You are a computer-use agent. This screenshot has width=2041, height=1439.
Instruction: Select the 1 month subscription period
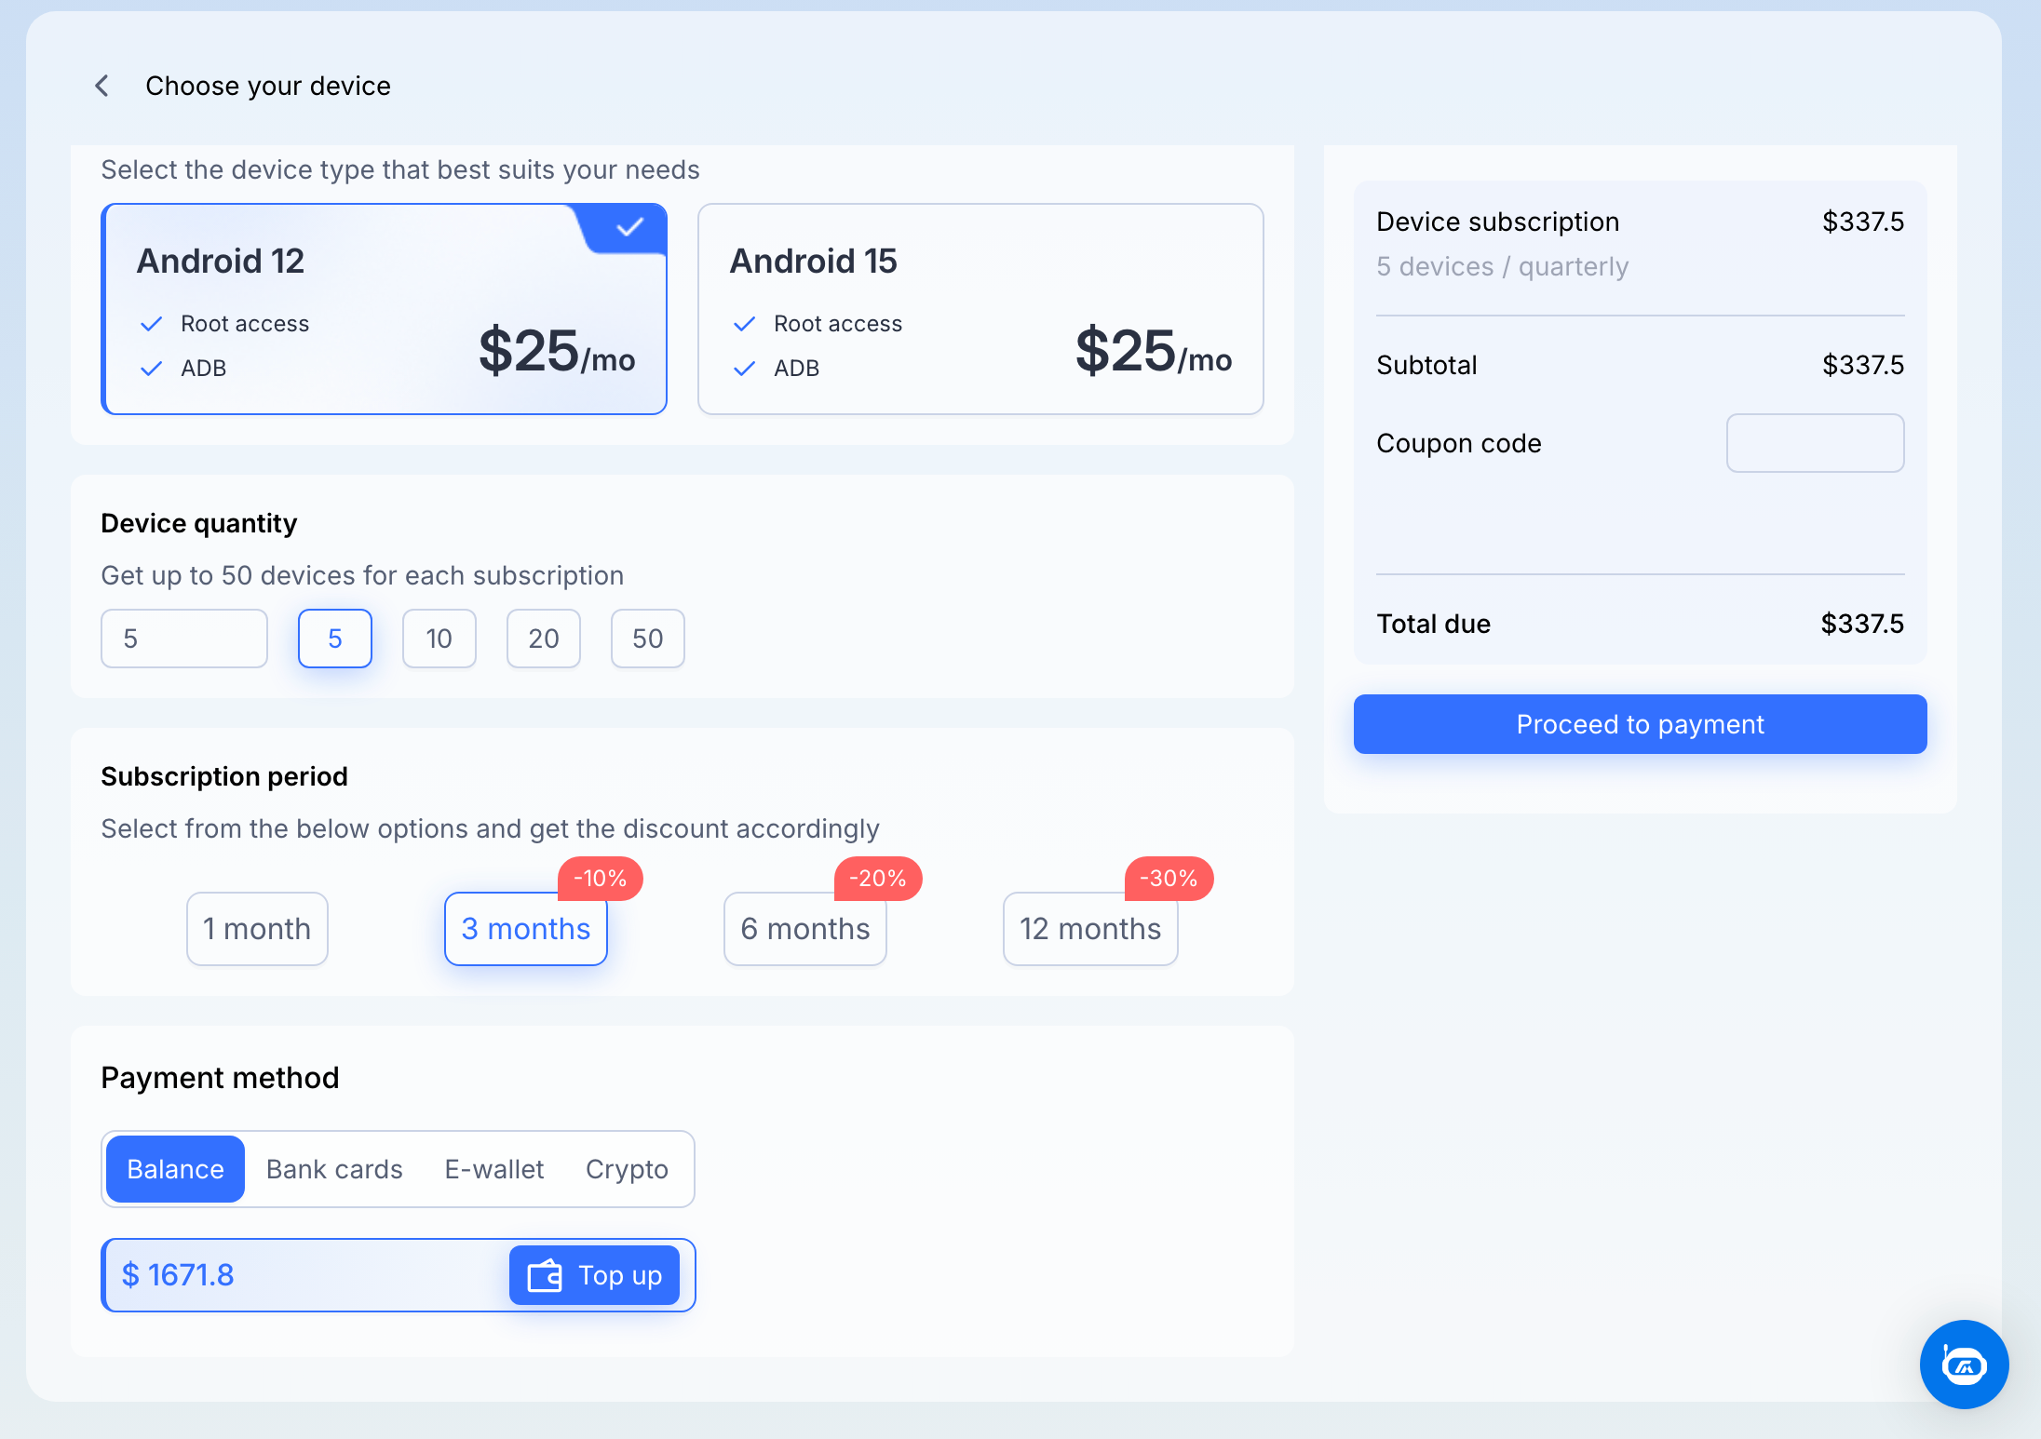[x=257, y=929]
